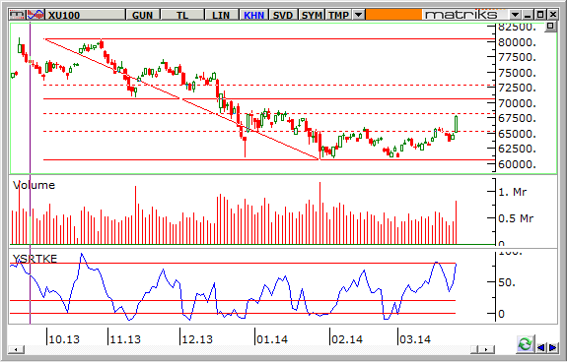Image resolution: width=567 pixels, height=362 pixels.
Task: Click the green refresh arrows icon
Action: (x=525, y=344)
